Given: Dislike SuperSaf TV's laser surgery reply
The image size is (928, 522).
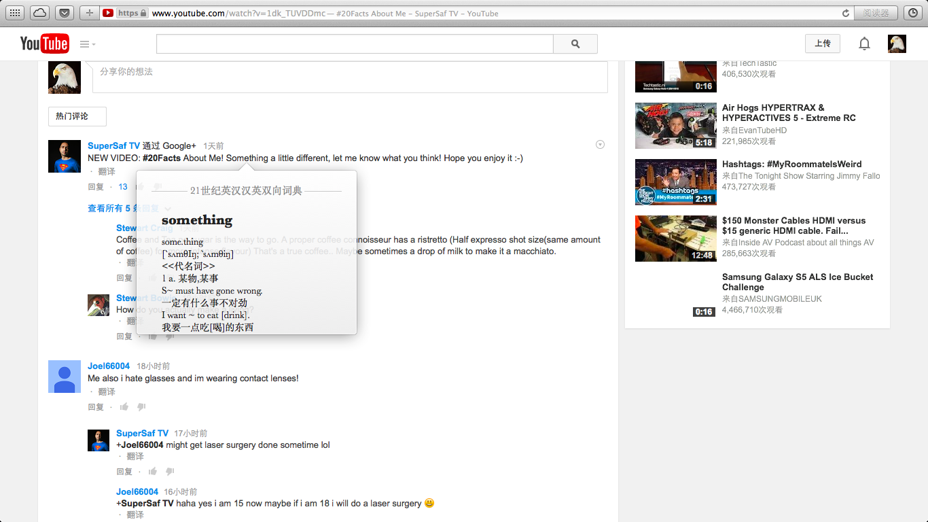Looking at the screenshot, I should (170, 472).
